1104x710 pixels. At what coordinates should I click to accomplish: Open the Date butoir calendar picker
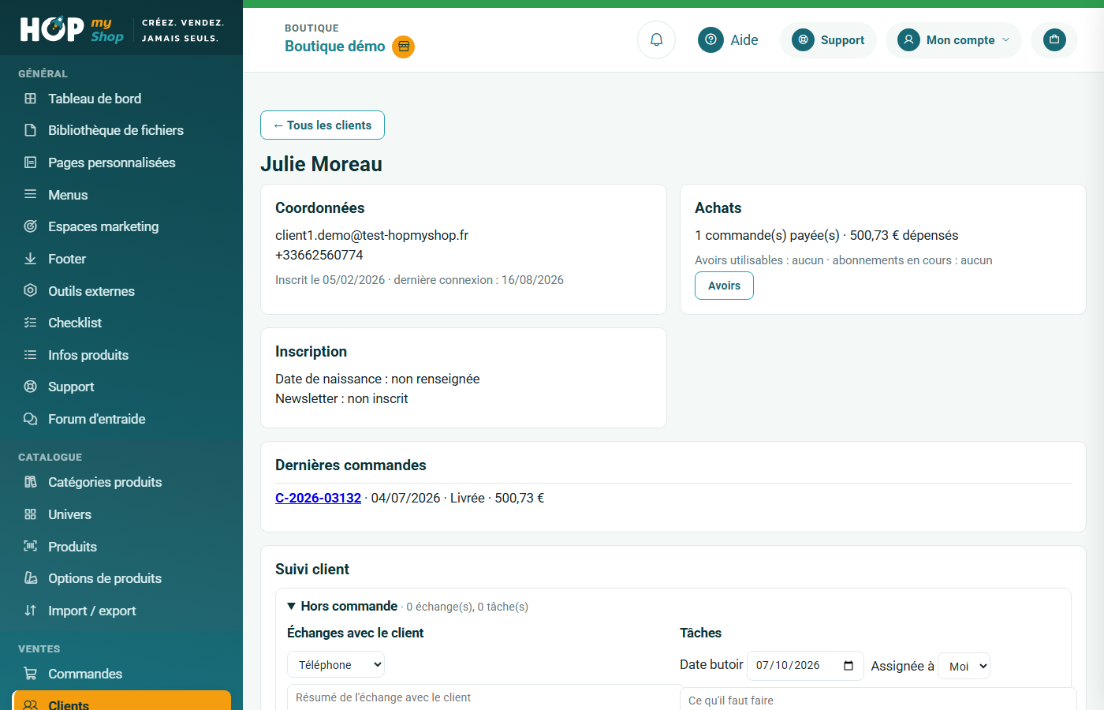click(x=849, y=666)
